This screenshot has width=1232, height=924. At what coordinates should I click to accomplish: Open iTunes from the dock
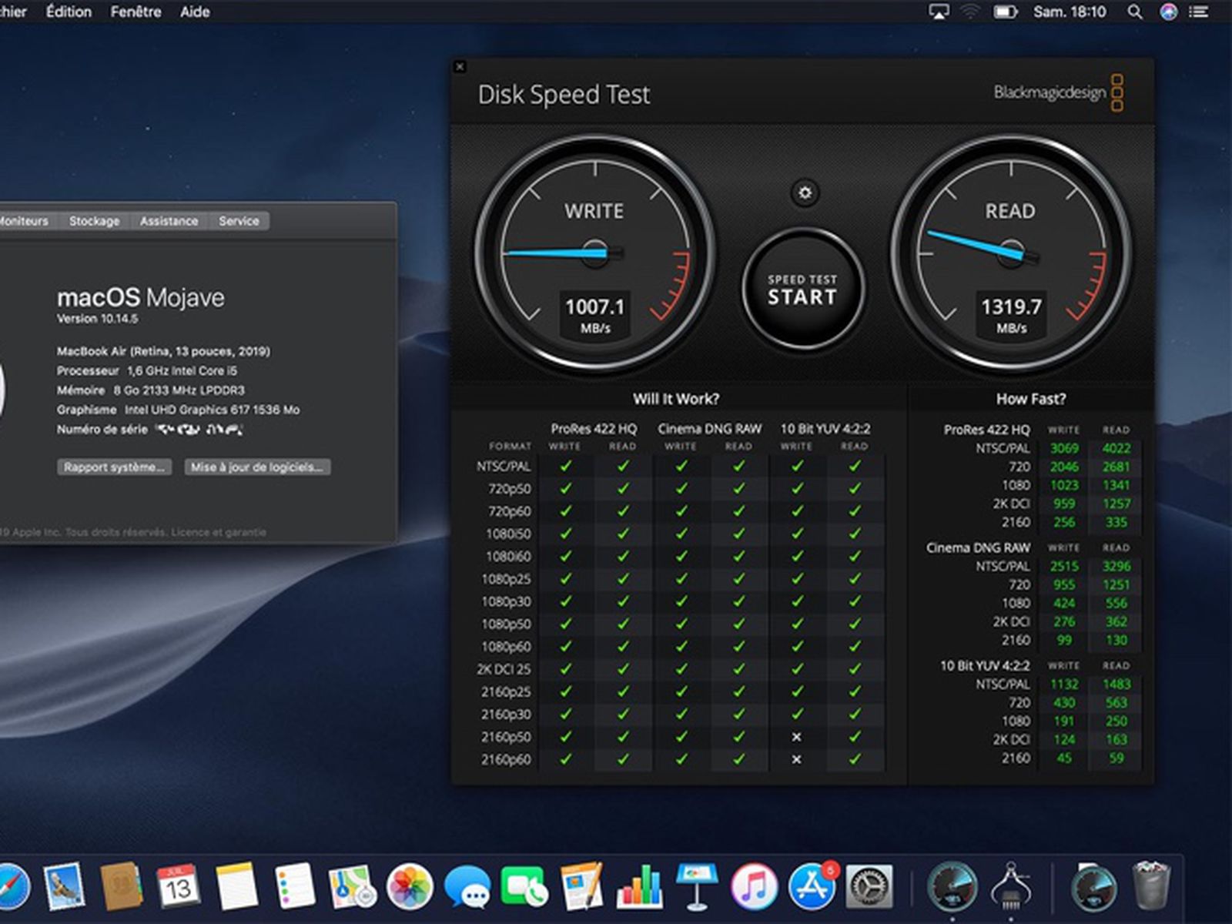click(754, 887)
